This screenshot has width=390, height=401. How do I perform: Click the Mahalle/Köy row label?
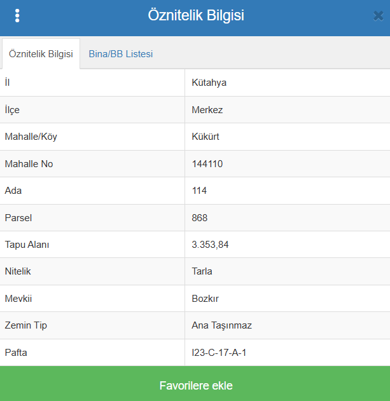31,137
